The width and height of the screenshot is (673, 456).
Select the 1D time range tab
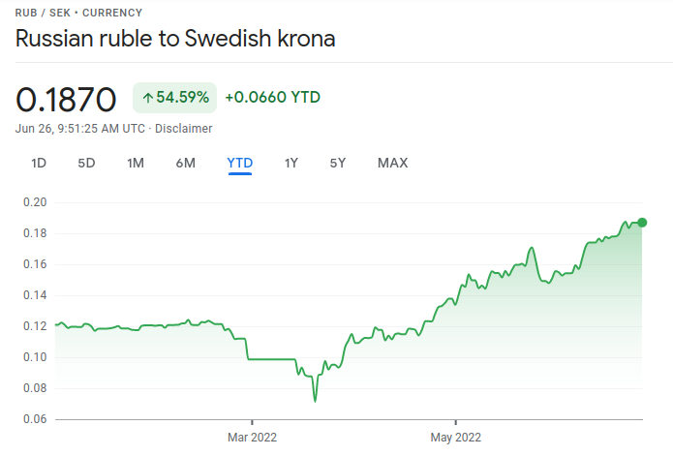click(39, 163)
